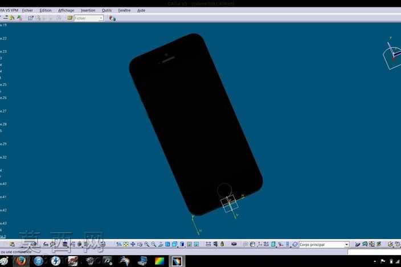This screenshot has width=401, height=267.
Task: Select the Rotate view icon
Action: 140,244
